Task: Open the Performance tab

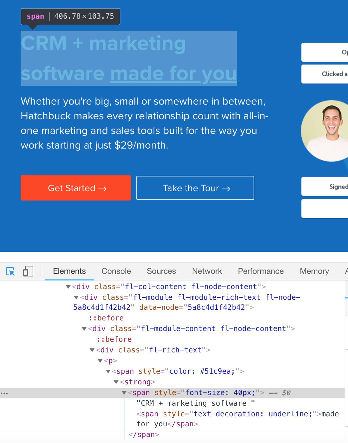Action: click(261, 271)
